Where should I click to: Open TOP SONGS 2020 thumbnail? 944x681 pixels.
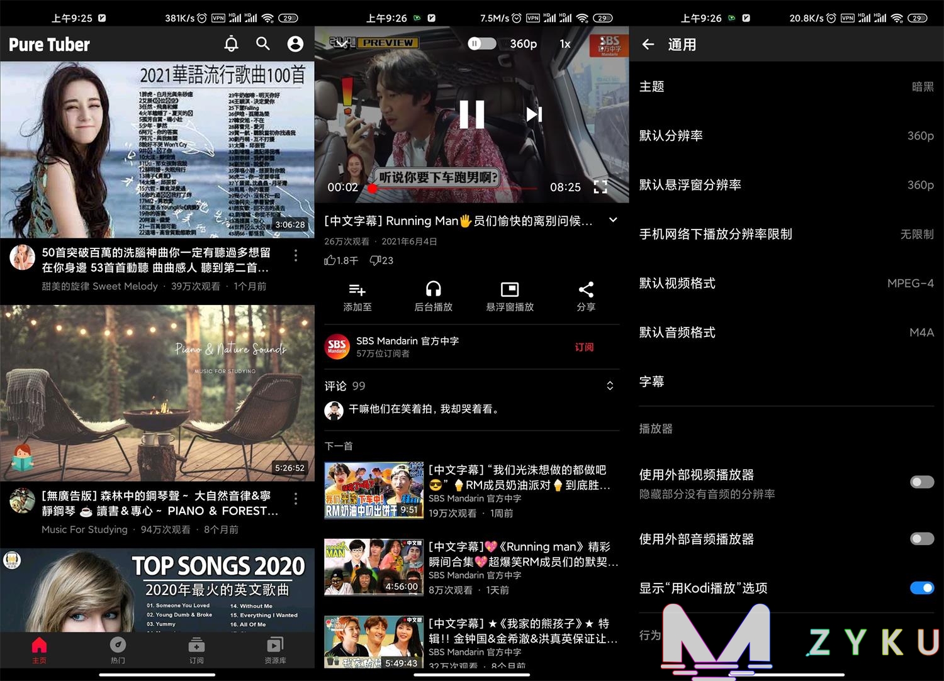click(x=157, y=590)
